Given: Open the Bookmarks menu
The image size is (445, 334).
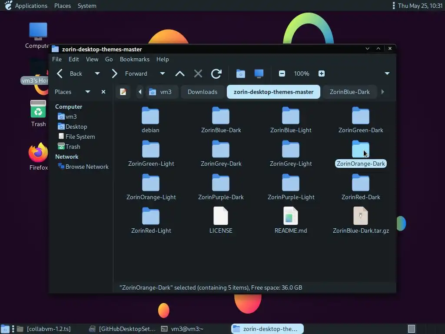Looking at the screenshot, I should (x=135, y=59).
